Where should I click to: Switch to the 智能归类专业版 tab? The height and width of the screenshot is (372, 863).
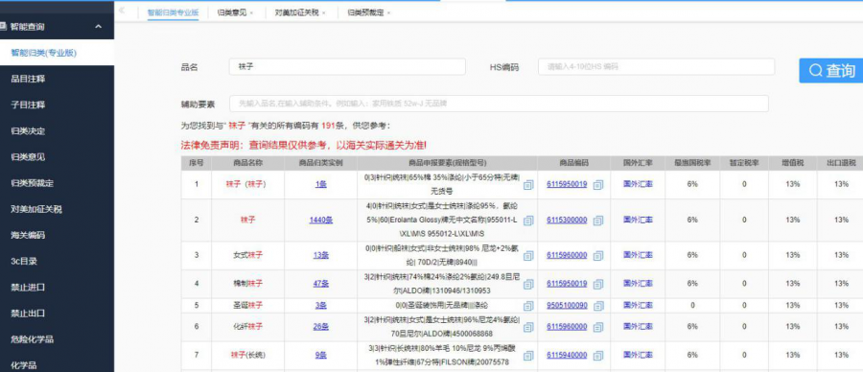(x=173, y=12)
